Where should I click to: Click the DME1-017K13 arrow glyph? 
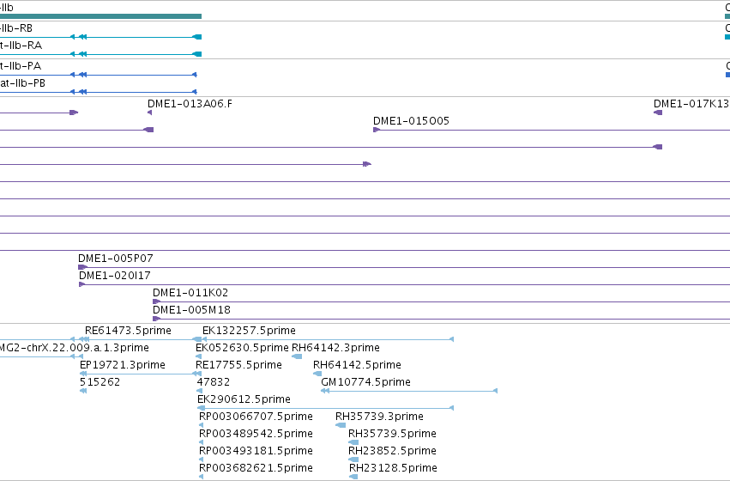658,113
